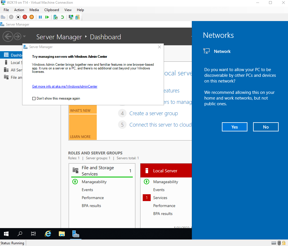The width and height of the screenshot is (288, 246).
Task: Create a checkpoint using the toolbar icon
Action: [55, 17]
